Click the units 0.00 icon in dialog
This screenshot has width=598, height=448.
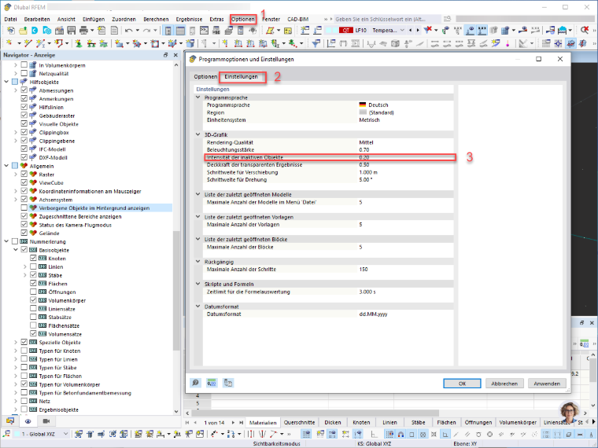[212, 383]
